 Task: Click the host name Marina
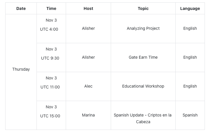coord(88,115)
